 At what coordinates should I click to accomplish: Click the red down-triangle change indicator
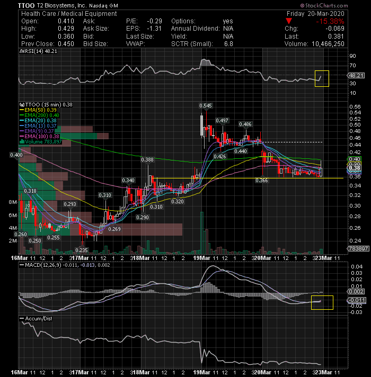click(x=289, y=21)
